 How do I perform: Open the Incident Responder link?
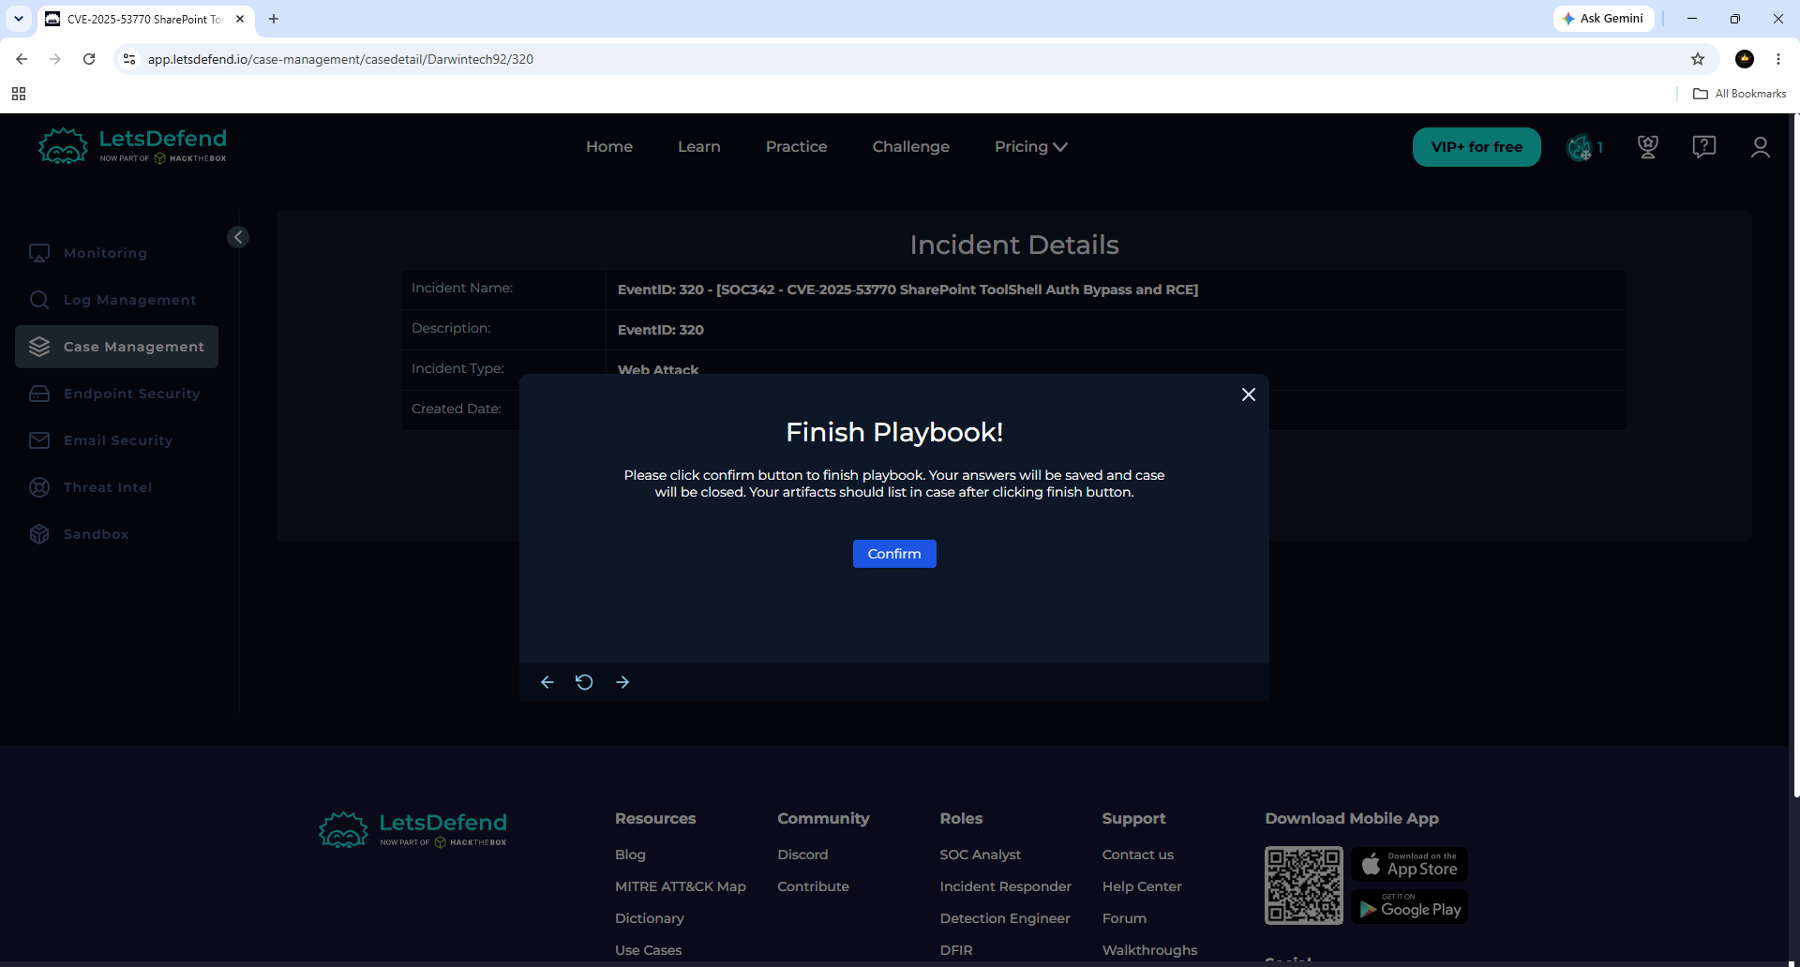tap(1005, 886)
